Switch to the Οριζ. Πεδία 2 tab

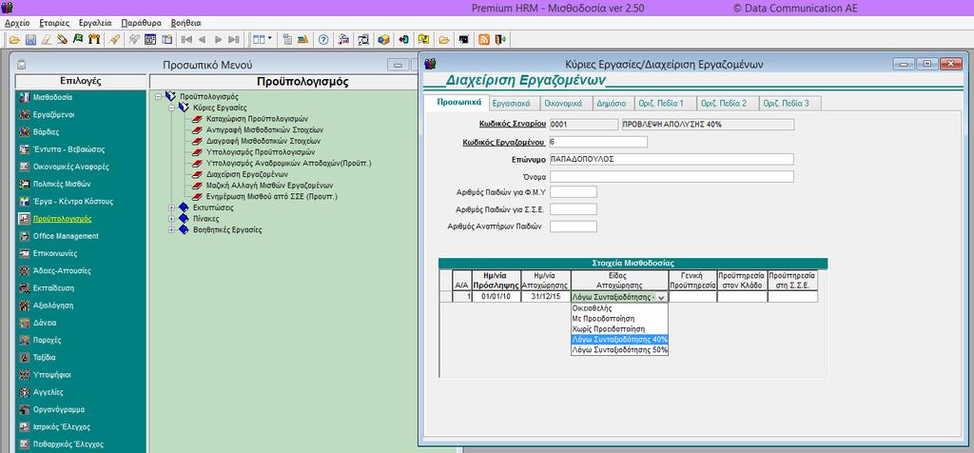point(727,103)
